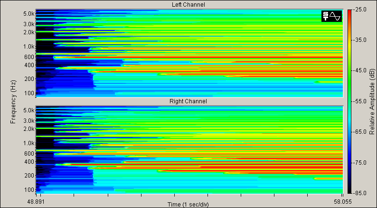Click the Right Channel 3.0k frequency tick

(x=28, y=121)
